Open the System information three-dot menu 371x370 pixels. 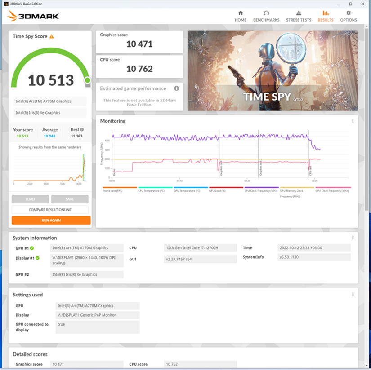353,238
